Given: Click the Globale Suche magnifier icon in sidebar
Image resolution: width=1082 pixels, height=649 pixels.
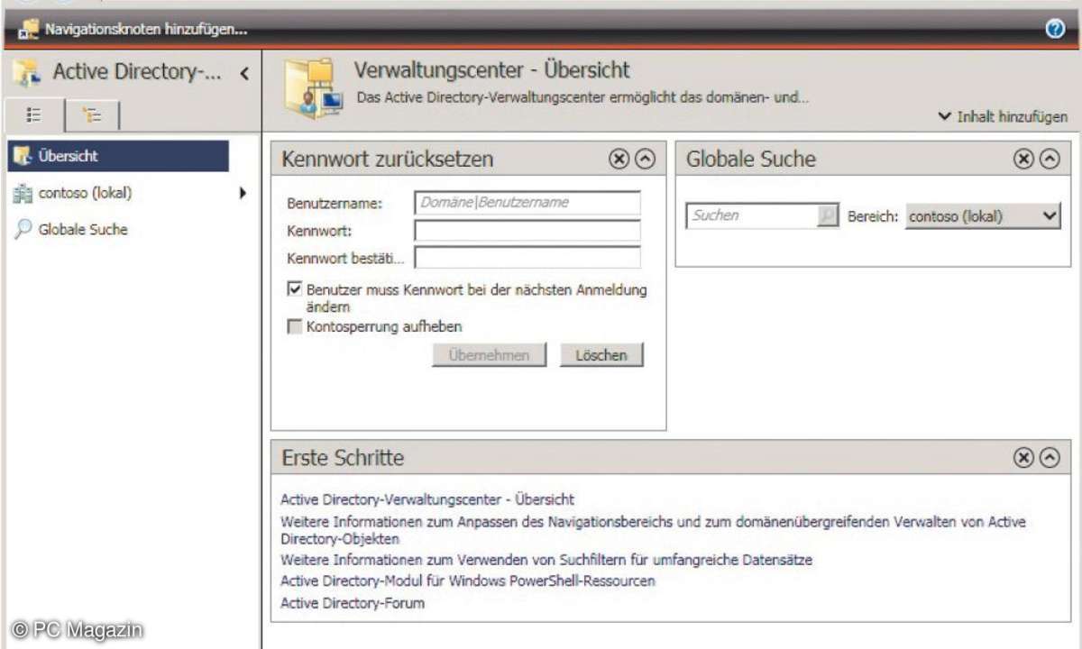Looking at the screenshot, I should [23, 230].
